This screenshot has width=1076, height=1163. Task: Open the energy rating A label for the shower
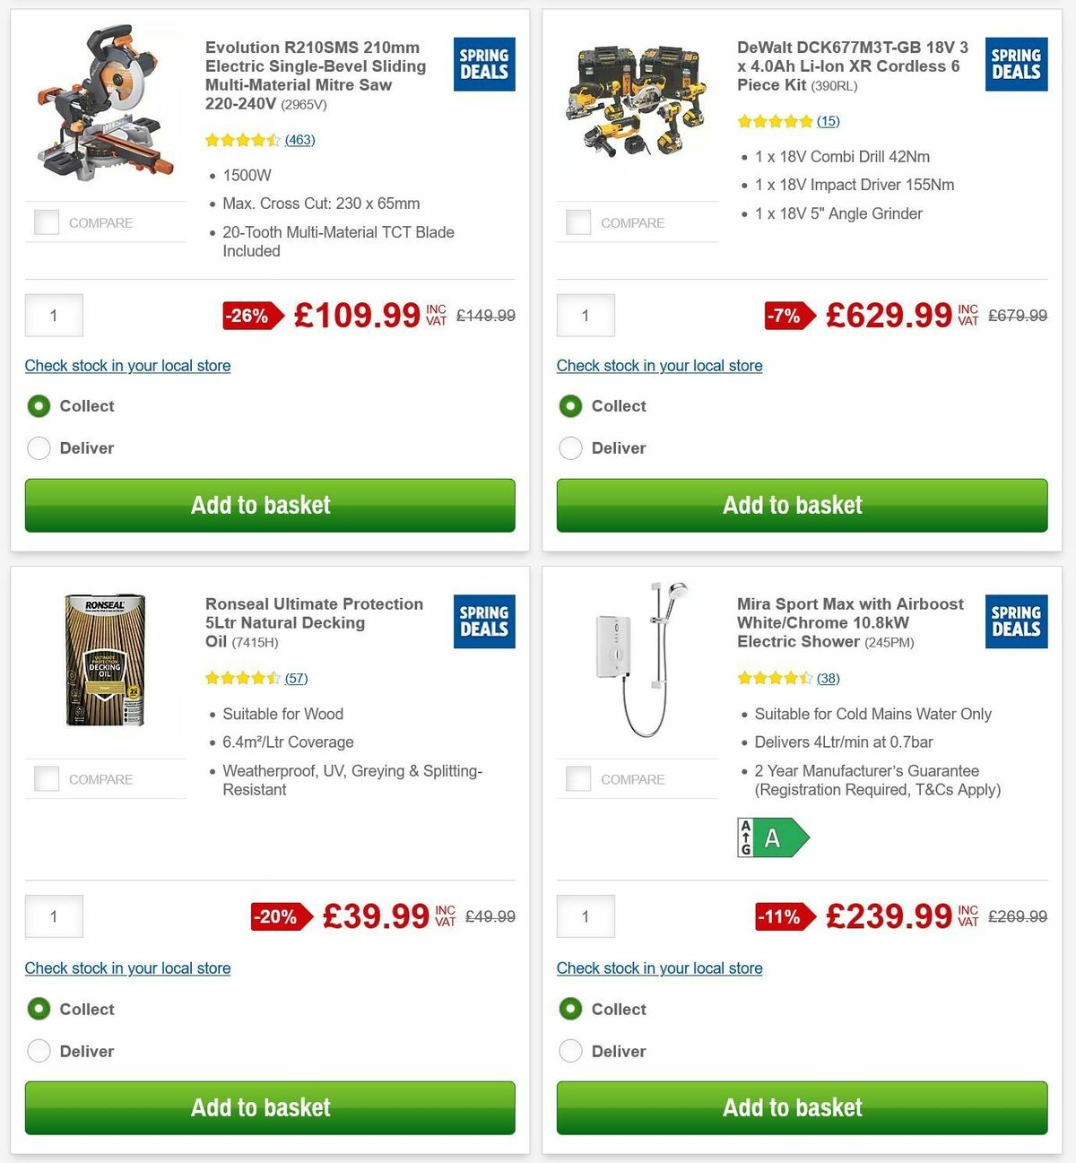773,838
